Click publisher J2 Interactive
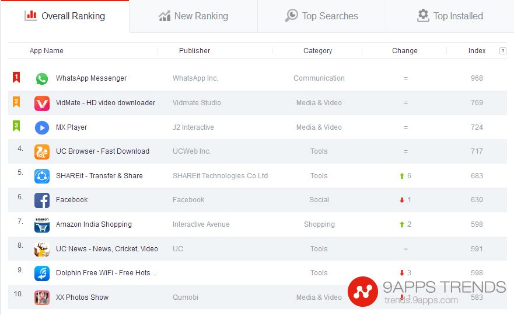514x315 pixels. (193, 127)
